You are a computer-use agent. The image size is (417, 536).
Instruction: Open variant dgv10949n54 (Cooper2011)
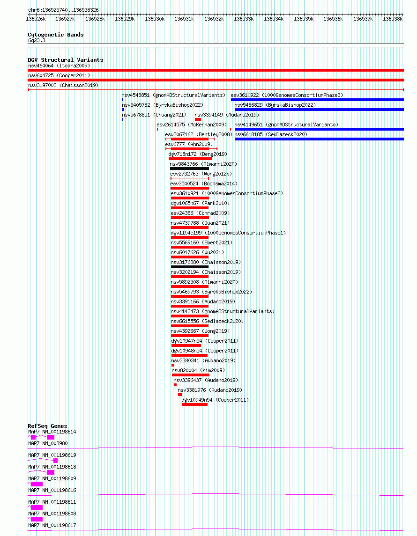pos(215,400)
